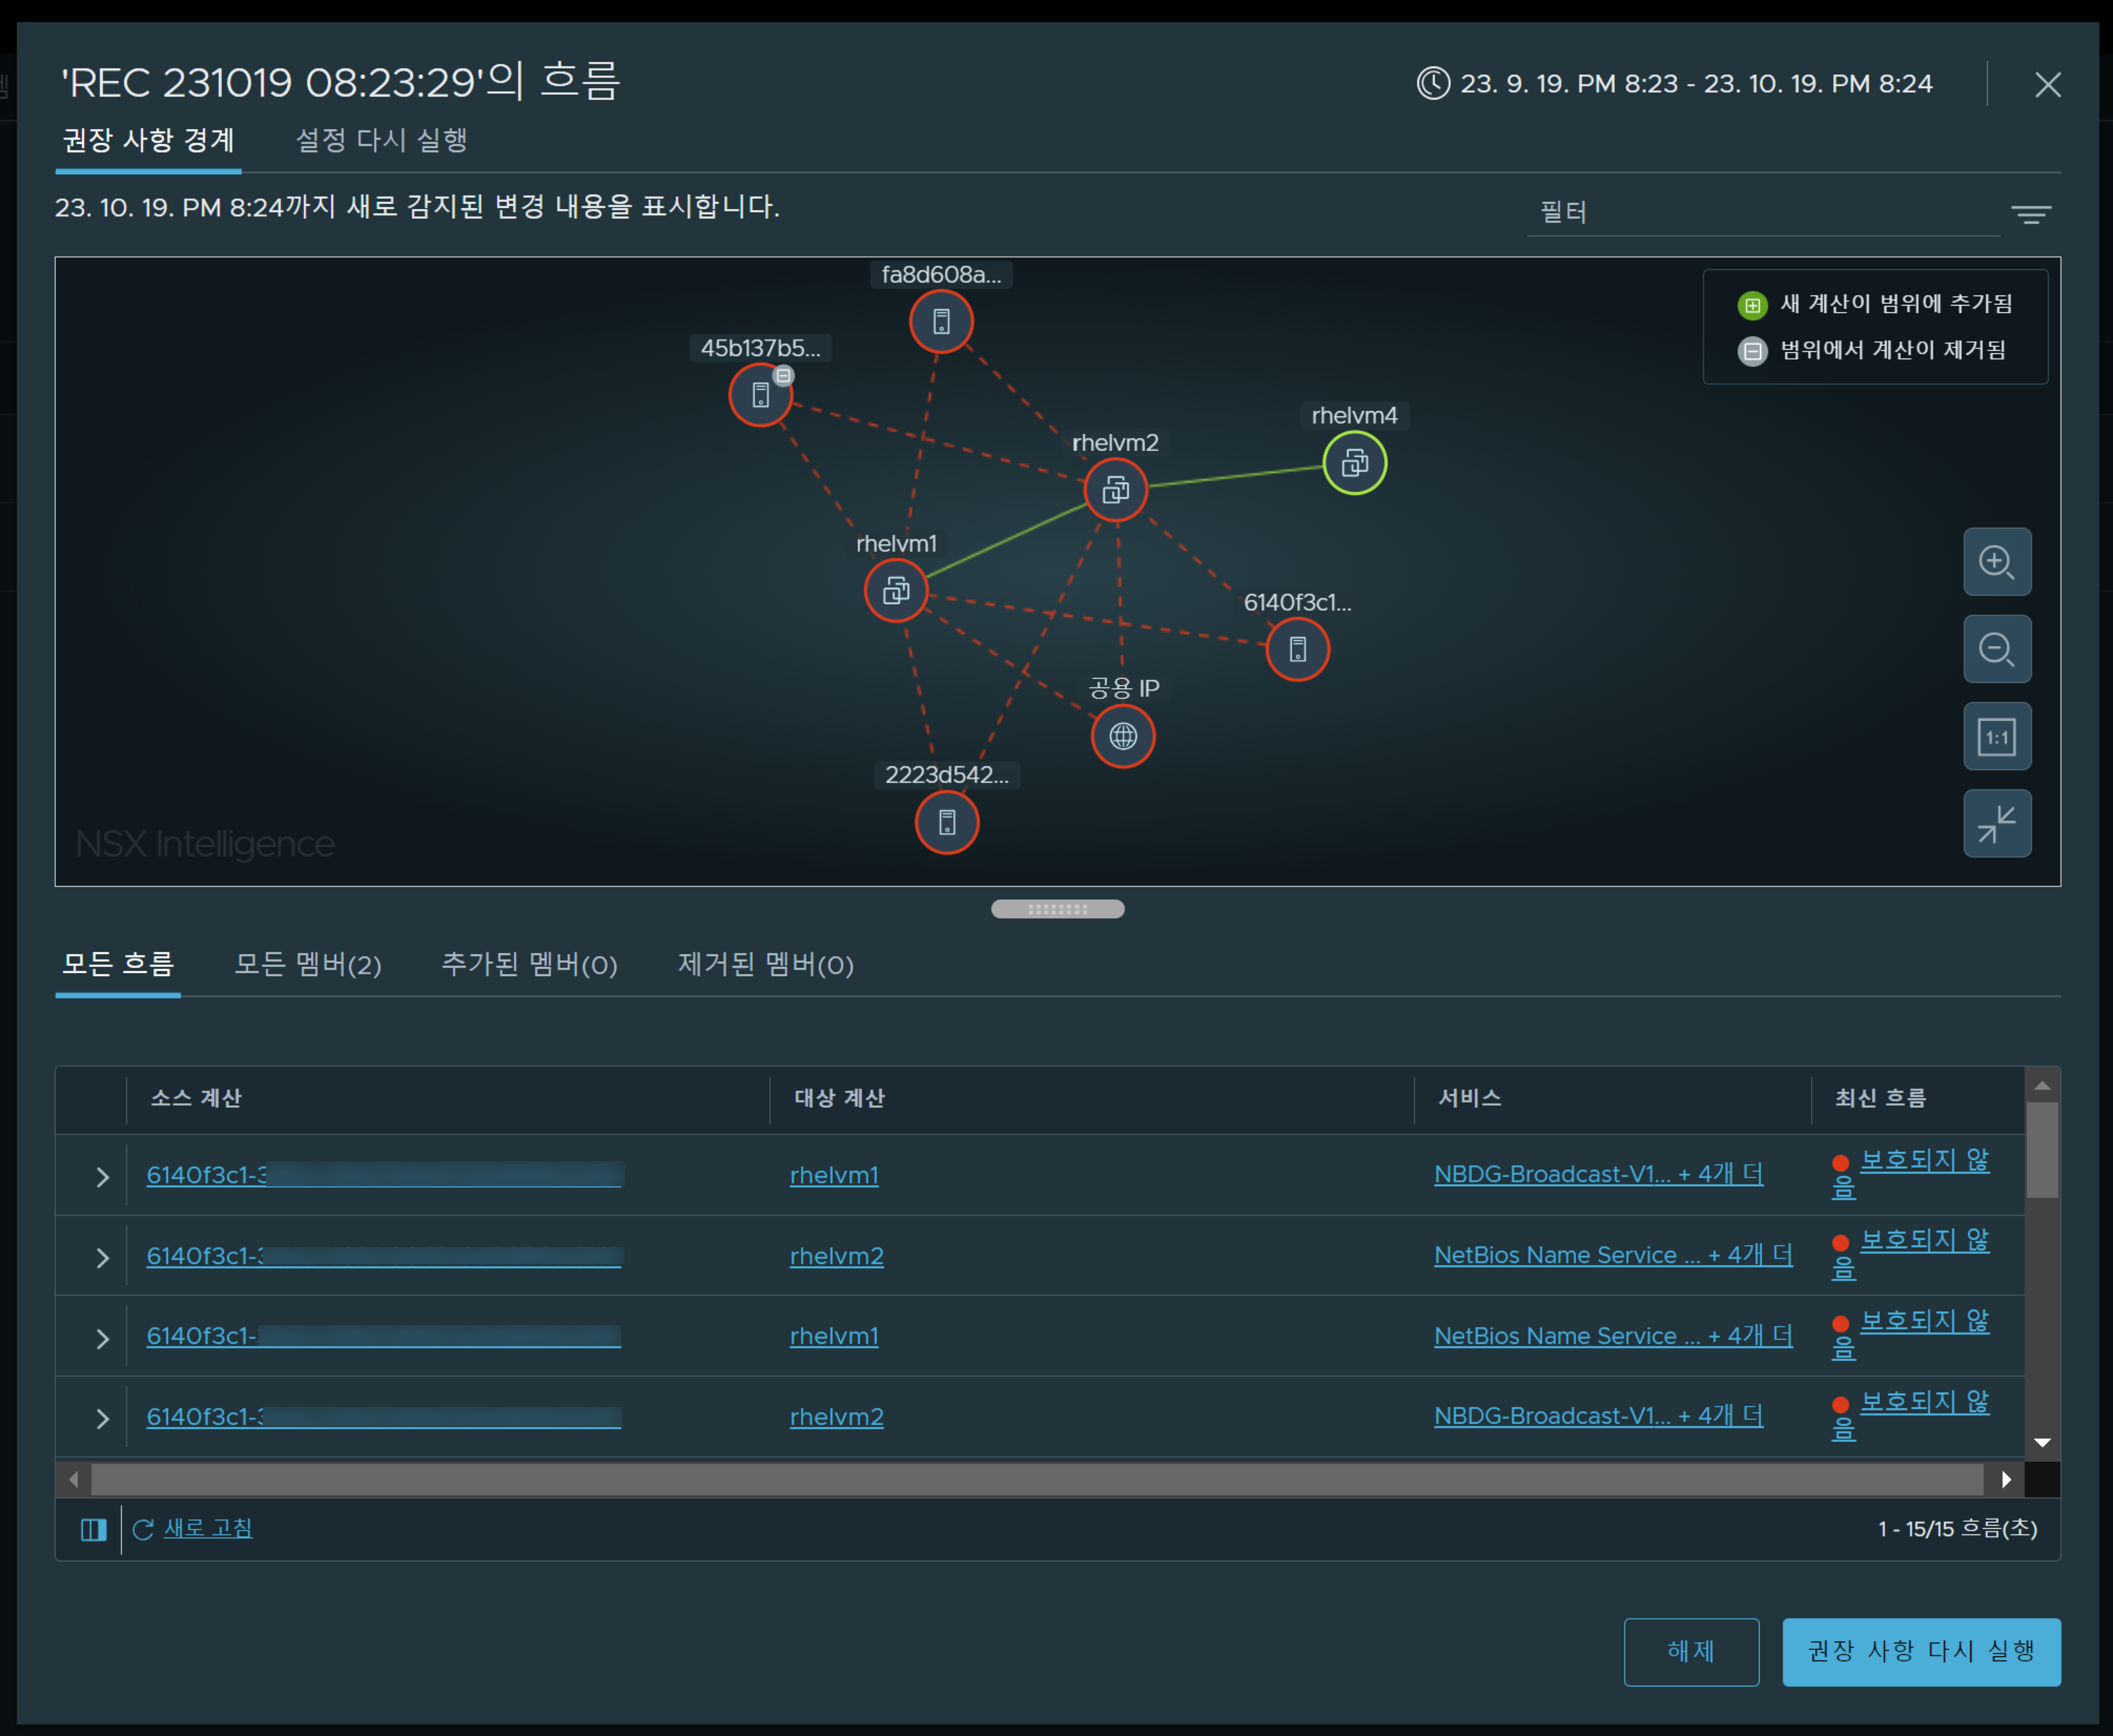This screenshot has width=2113, height=1736.
Task: Open rhelvm2 target link in fourth row
Action: [x=836, y=1417]
